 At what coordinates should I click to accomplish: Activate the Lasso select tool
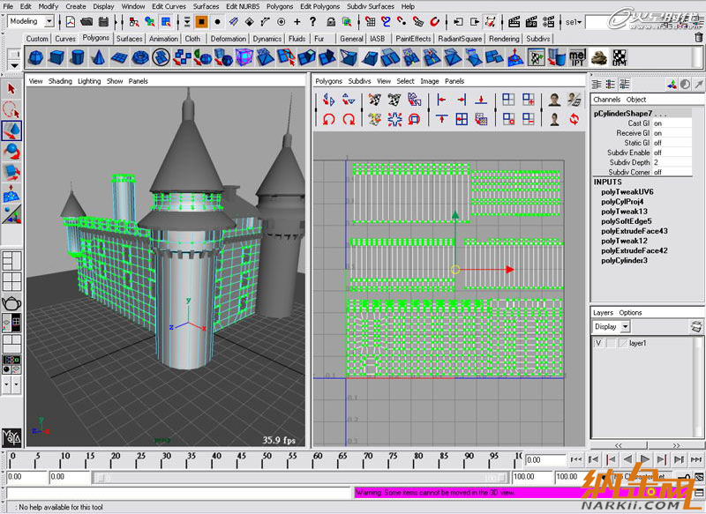11,109
